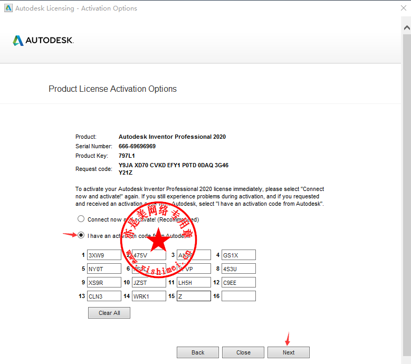Select "Connect now and activate" radio option

[x=81, y=219]
